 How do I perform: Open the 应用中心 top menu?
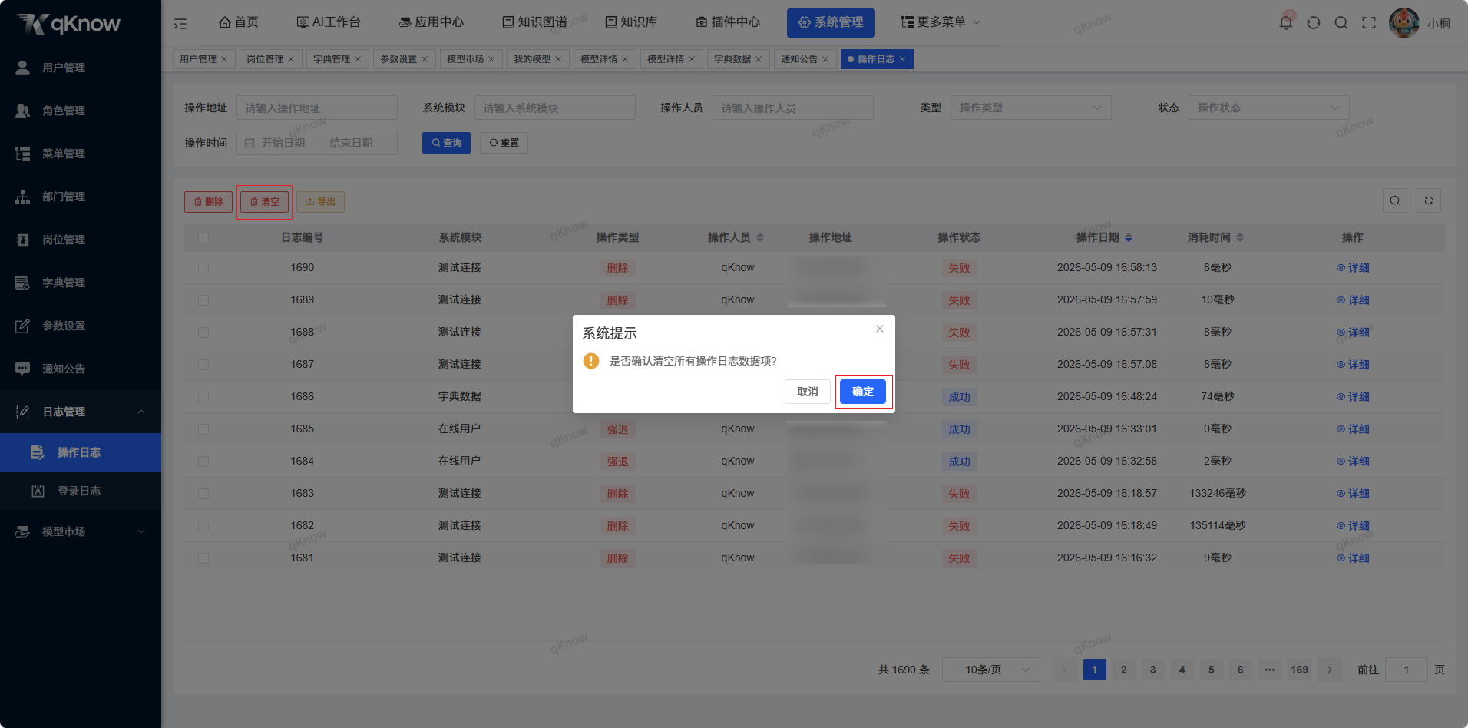click(x=431, y=22)
